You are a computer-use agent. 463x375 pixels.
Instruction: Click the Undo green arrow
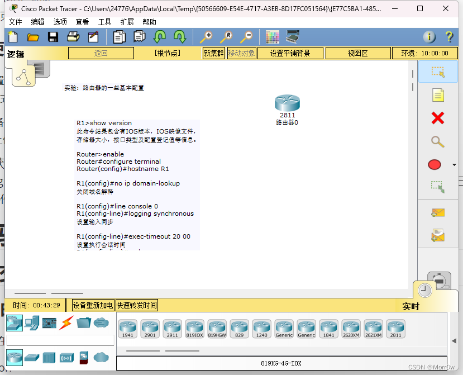click(159, 37)
